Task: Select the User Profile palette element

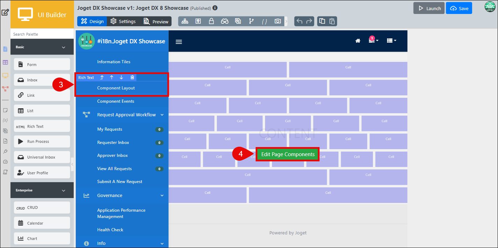Action: click(42, 173)
